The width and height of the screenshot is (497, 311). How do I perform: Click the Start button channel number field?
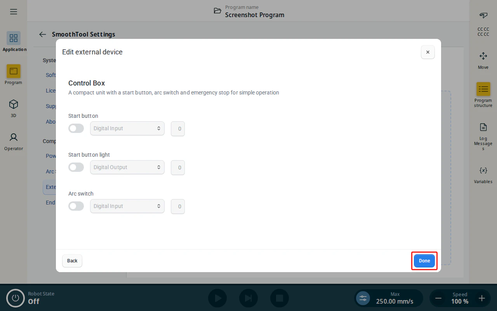coord(178,129)
